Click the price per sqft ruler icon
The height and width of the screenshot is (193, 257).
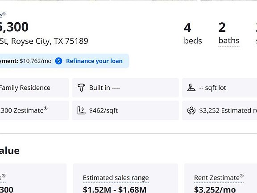81,110
